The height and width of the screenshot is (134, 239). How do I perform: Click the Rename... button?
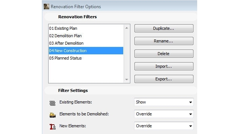164,41
